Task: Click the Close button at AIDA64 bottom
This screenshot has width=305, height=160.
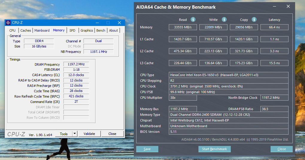Action: click(x=281, y=149)
